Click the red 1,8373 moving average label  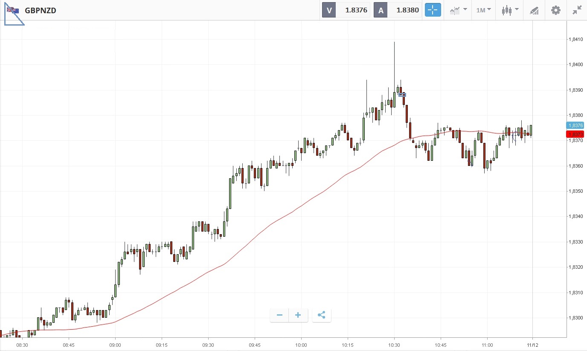pos(575,134)
